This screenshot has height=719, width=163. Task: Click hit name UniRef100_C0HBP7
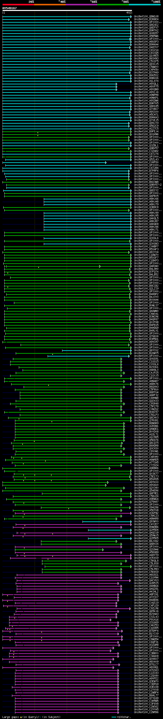146,246
